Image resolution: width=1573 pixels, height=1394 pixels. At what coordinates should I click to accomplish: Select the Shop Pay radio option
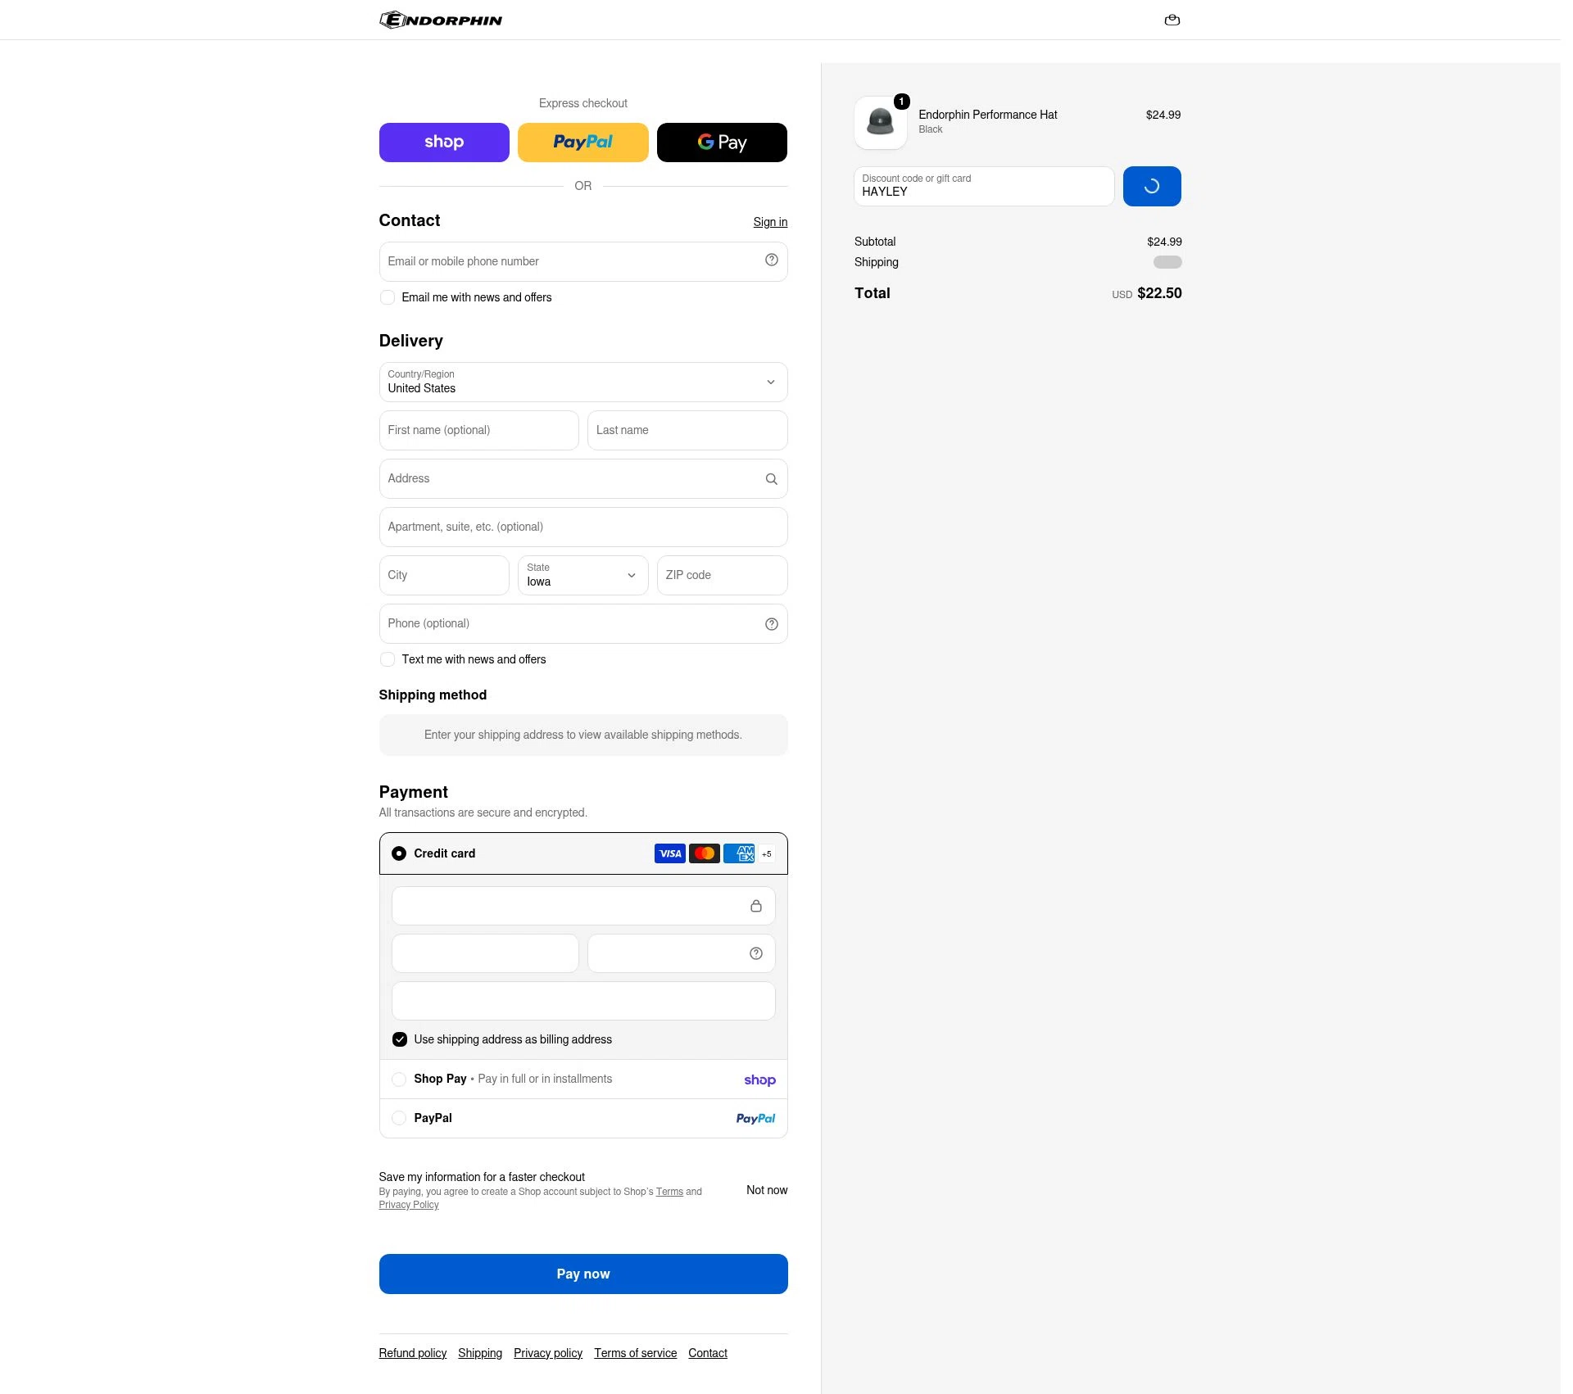click(399, 1079)
